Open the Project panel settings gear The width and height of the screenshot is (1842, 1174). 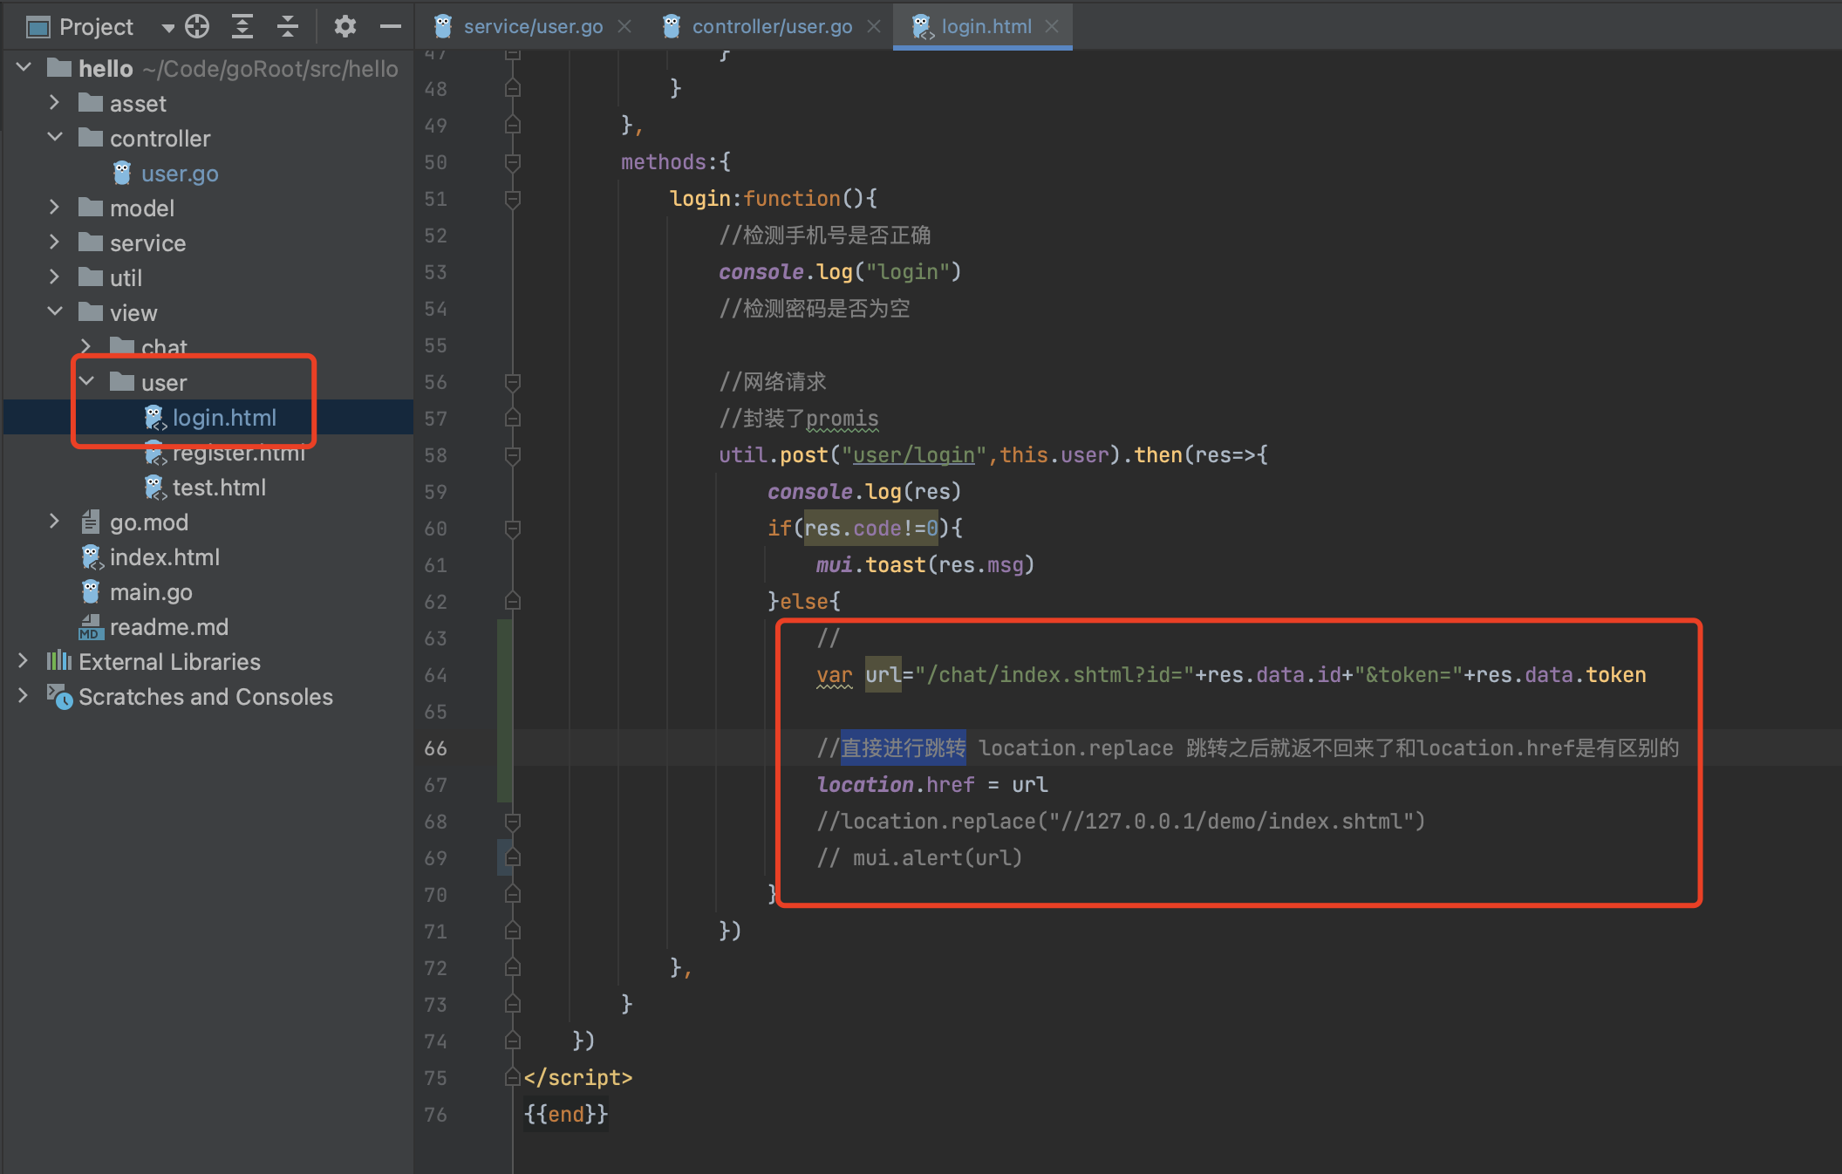(345, 27)
